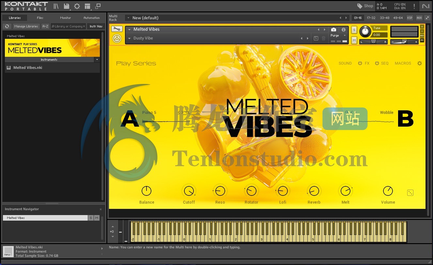Close the Instrument Navigator panel
The width and height of the screenshot is (433, 265).
tap(101, 209)
